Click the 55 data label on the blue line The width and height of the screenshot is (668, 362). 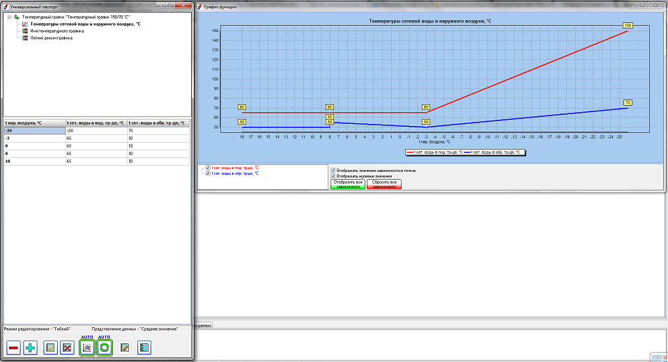(x=330, y=117)
